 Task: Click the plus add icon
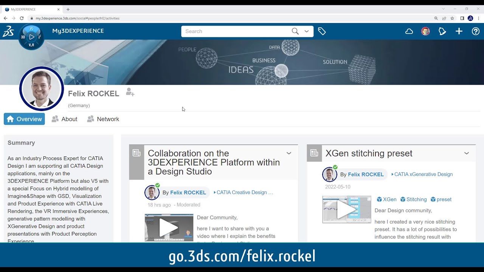459,31
